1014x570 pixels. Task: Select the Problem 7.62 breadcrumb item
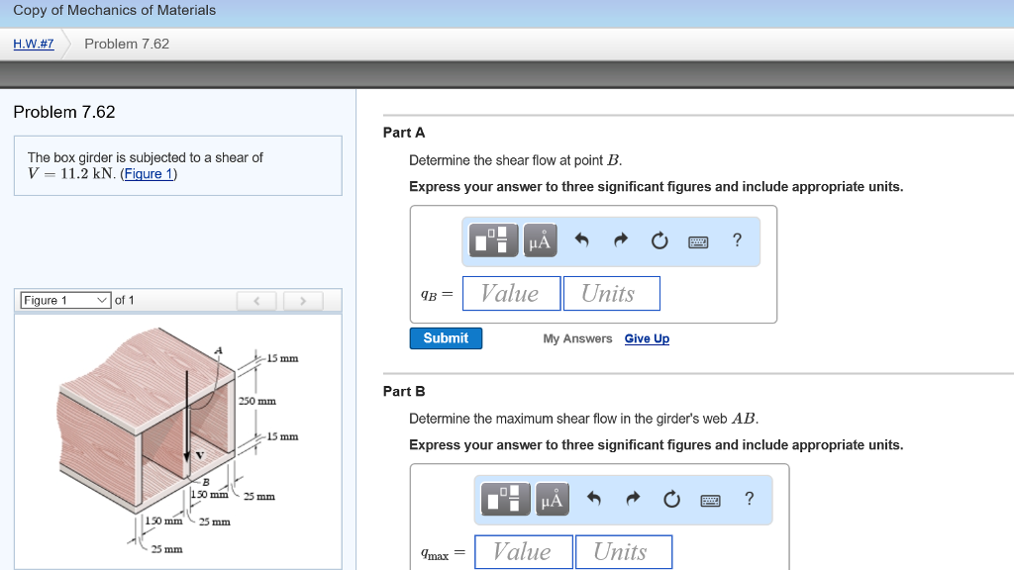point(127,44)
